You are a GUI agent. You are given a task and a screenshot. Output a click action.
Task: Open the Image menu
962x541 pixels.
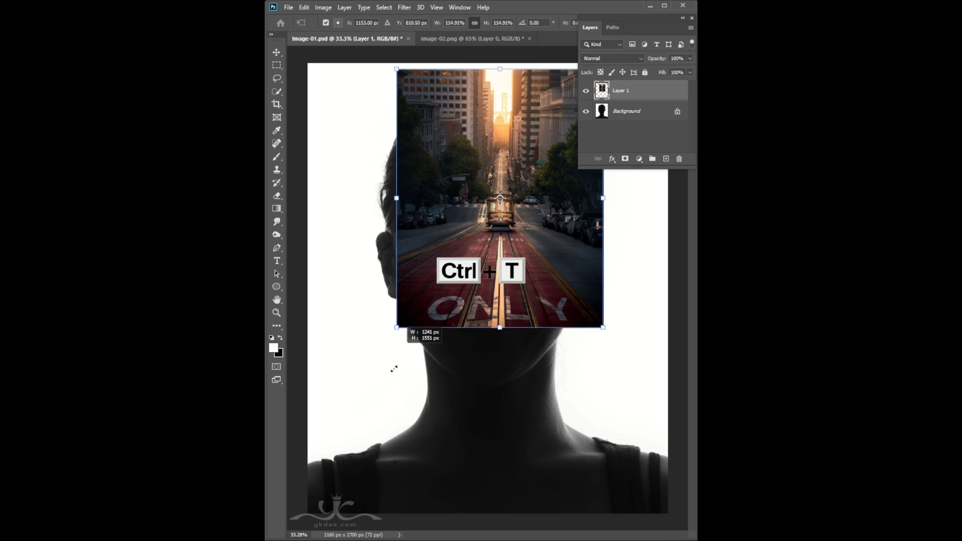click(x=323, y=8)
